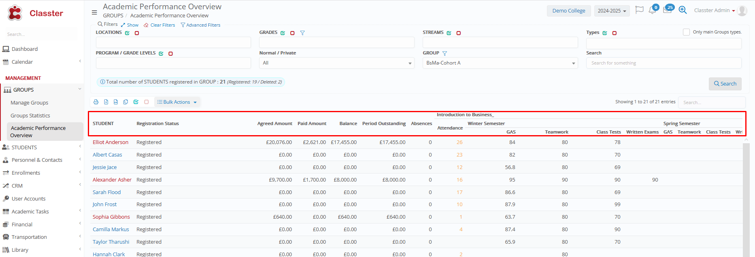Click the blue Search button
The width and height of the screenshot is (755, 257).
coord(725,84)
